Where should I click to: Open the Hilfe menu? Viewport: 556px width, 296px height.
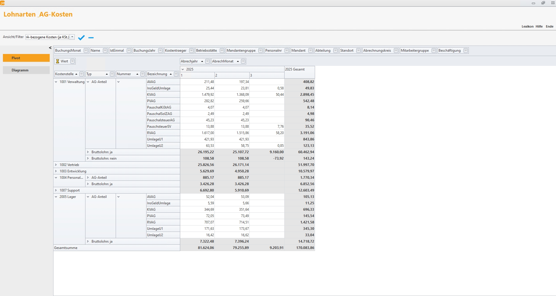[x=539, y=26]
